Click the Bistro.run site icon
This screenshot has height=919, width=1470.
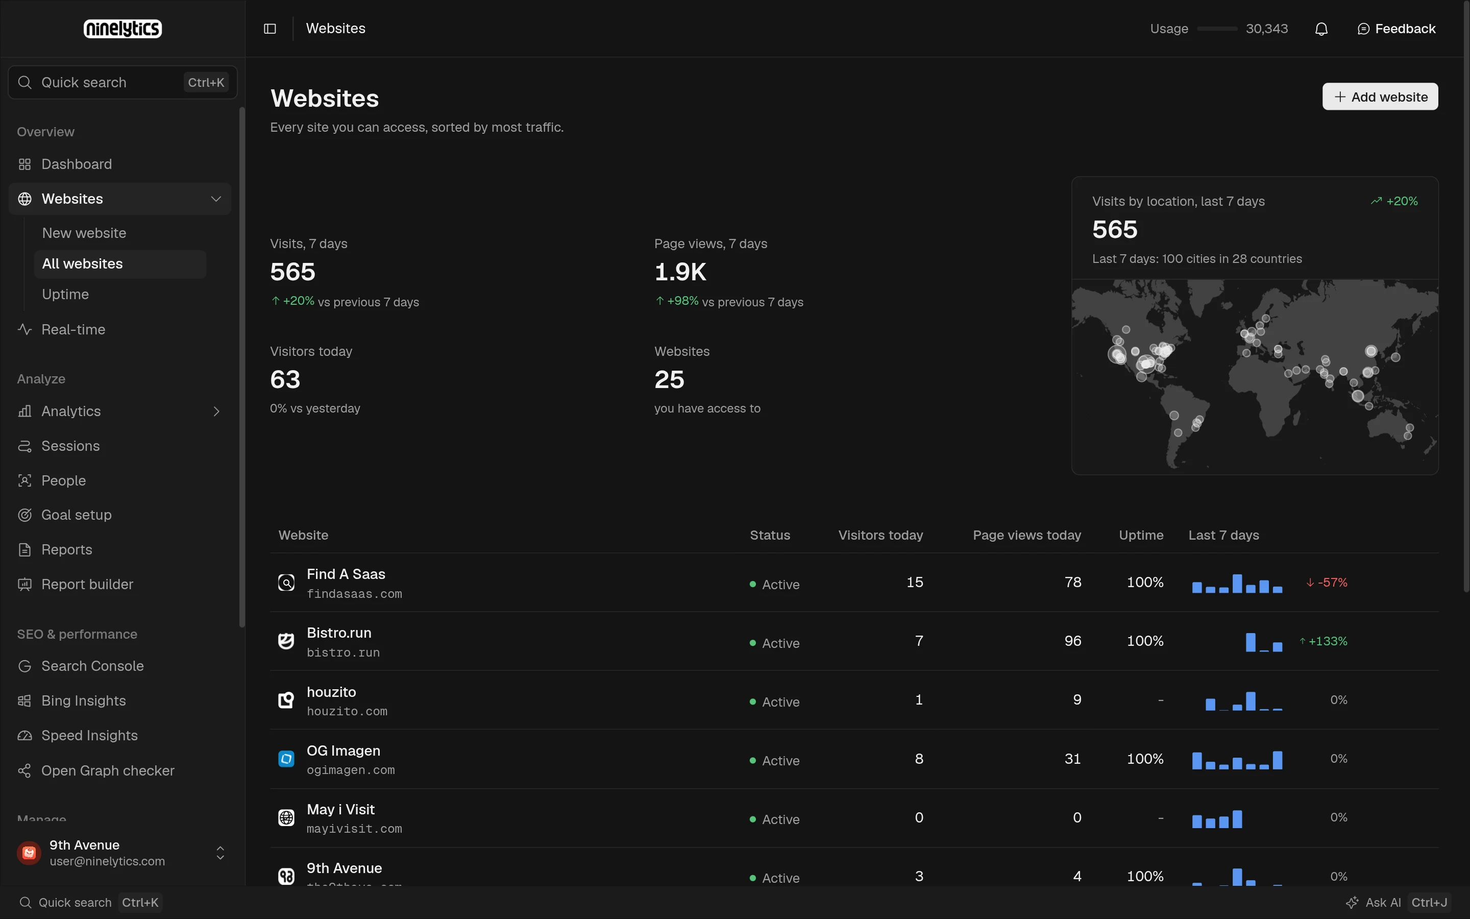(x=286, y=641)
